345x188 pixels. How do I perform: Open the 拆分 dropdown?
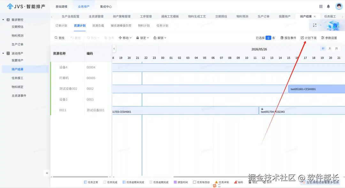[x=93, y=38]
